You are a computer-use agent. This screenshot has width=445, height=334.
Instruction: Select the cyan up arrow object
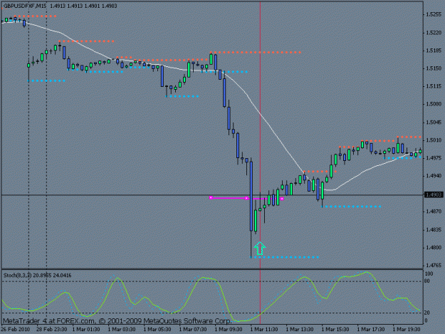pyautogui.click(x=260, y=249)
